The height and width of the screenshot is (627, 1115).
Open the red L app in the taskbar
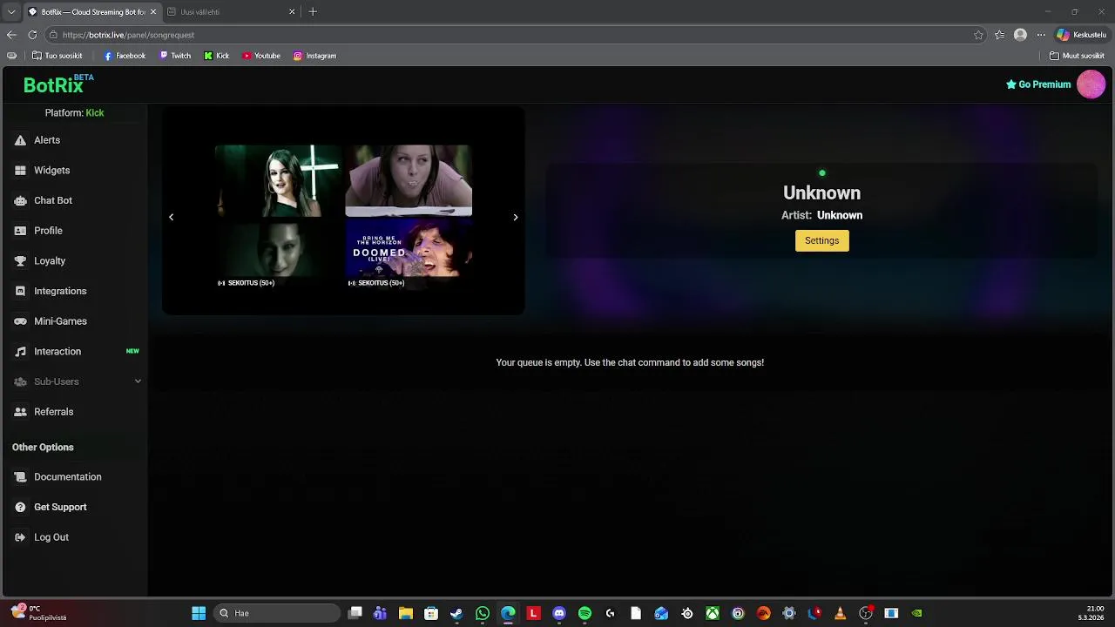pos(533,613)
